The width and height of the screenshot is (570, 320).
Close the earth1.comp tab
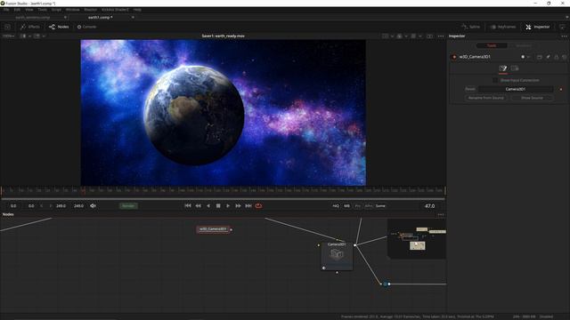[133, 17]
